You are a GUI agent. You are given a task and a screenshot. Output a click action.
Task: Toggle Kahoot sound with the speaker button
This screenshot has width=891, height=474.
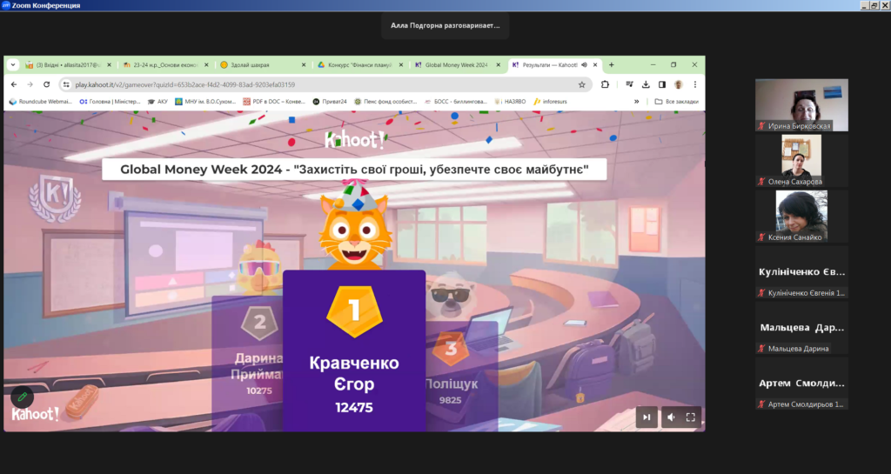(x=671, y=417)
